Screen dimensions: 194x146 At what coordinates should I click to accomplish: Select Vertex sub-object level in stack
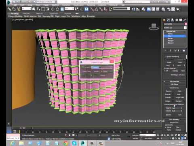[x=170, y=34]
